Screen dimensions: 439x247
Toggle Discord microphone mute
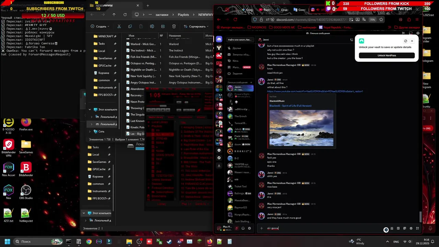[237, 228]
